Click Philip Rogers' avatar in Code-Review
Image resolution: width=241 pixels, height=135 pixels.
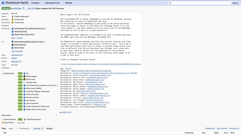(x=24, y=76)
